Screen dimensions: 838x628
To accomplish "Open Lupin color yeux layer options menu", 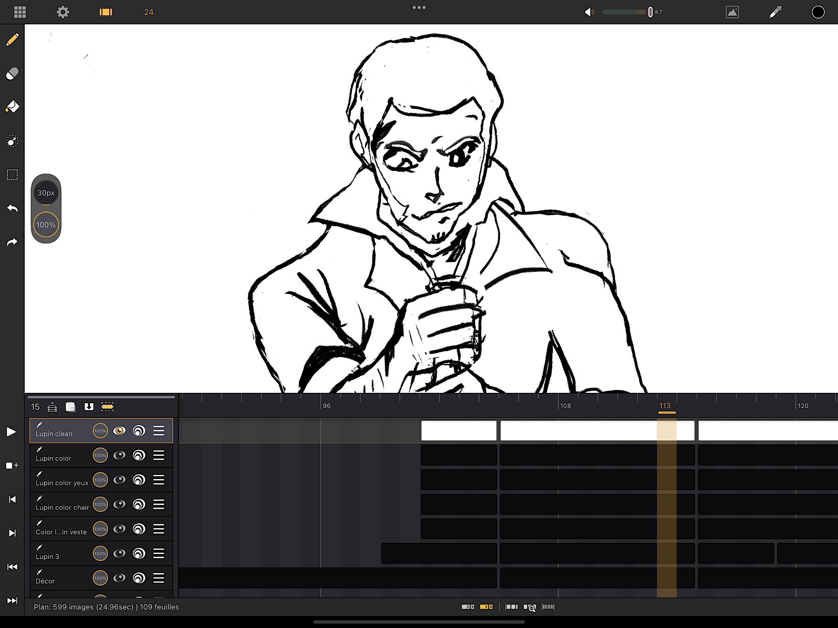I will point(159,480).
